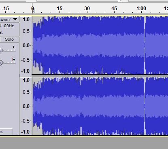Click the clip split line in lower channel
Image resolution: width=168 pixels, height=149 pixels.
point(145,106)
